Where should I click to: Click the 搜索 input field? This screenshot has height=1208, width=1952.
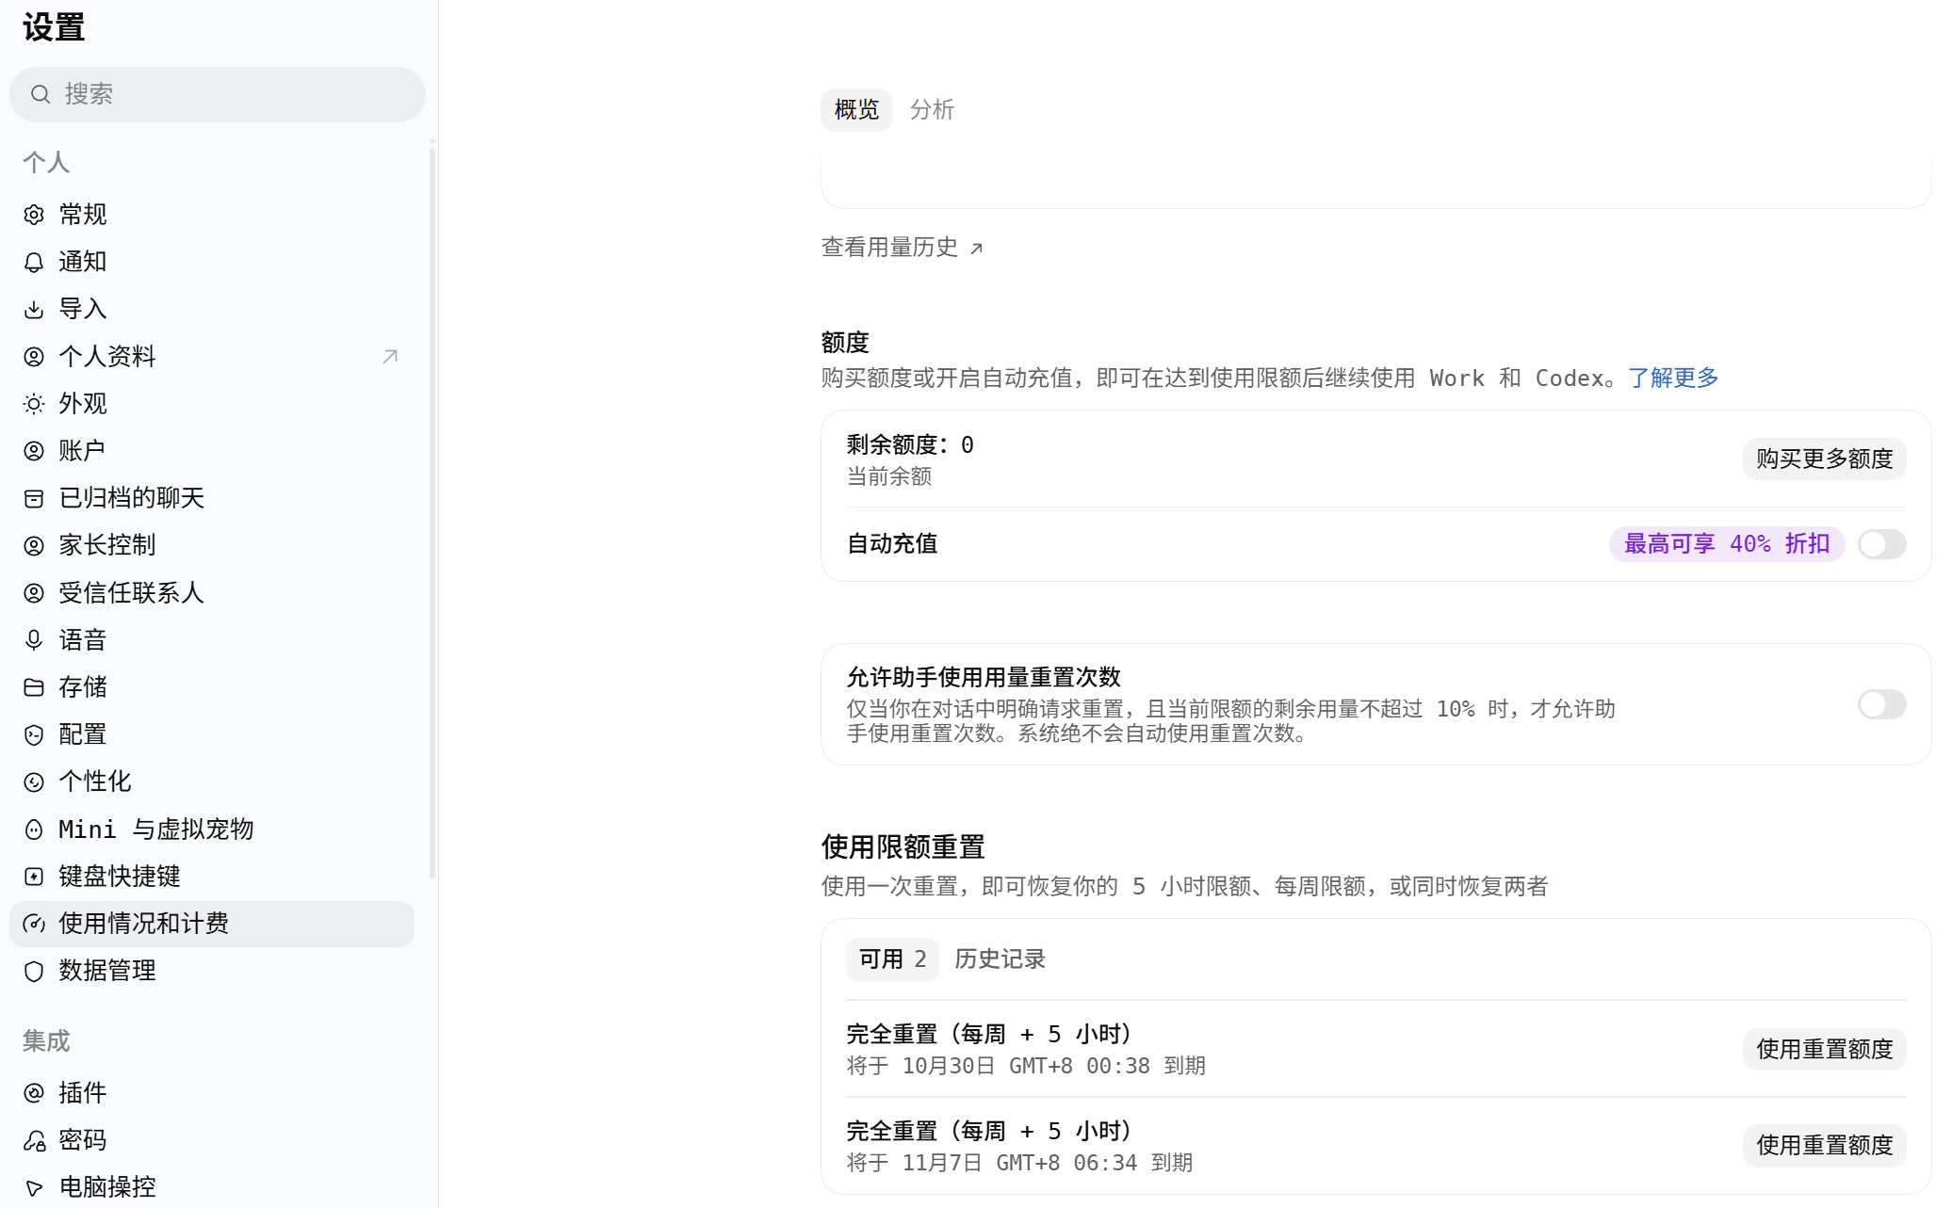coord(218,94)
